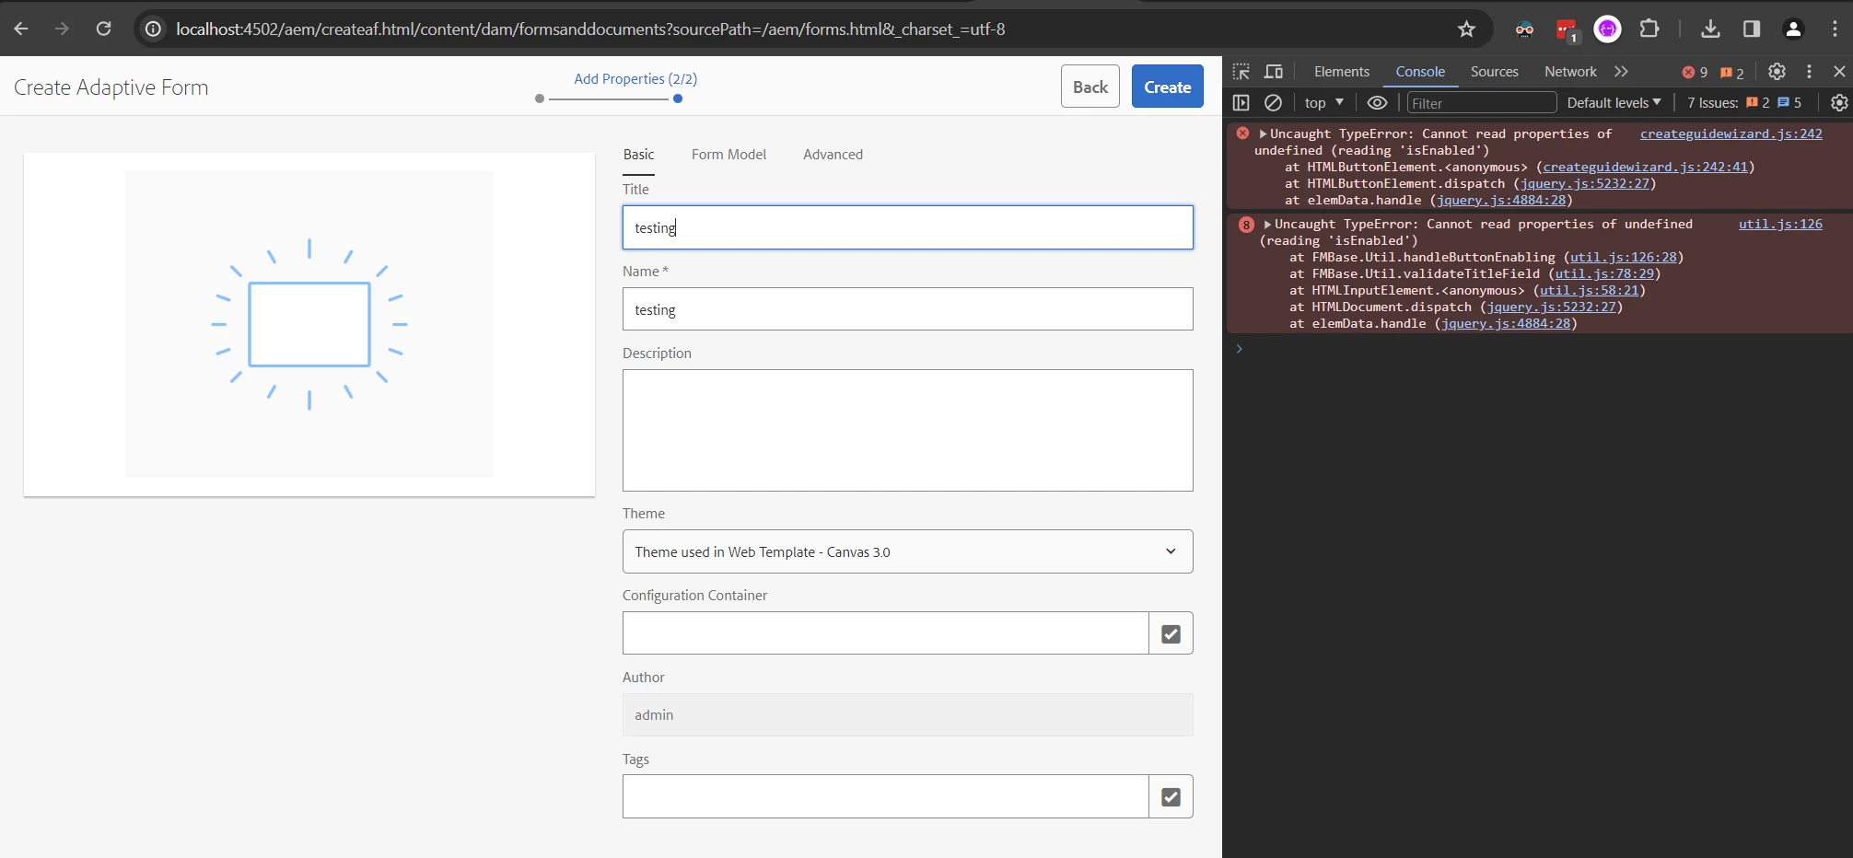Click the first wizard step dot

click(x=540, y=99)
